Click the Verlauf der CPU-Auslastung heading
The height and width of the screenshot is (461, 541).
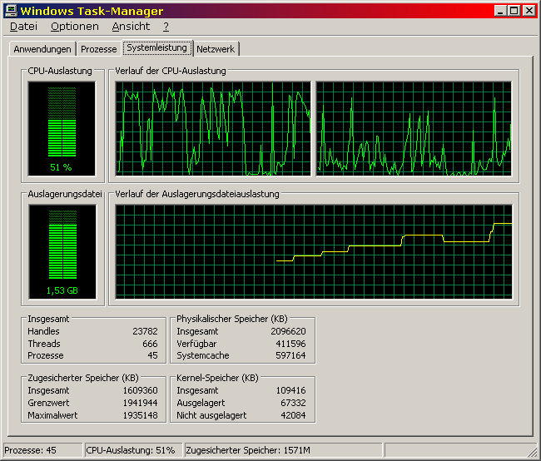[x=171, y=71]
